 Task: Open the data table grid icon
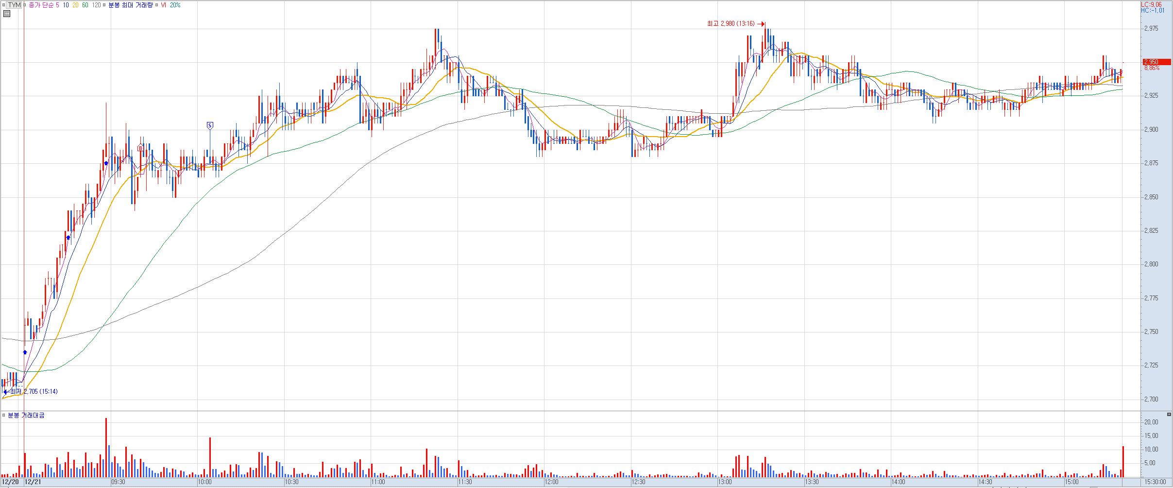[x=7, y=14]
